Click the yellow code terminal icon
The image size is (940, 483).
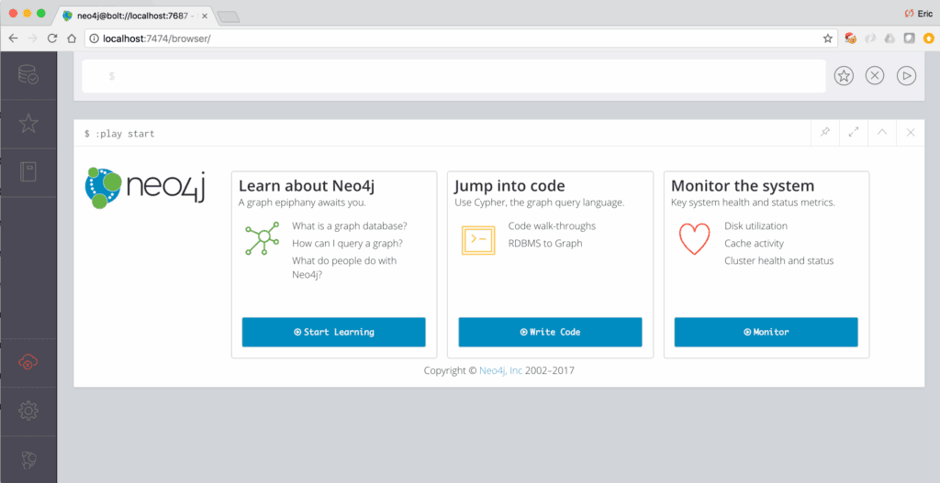point(478,240)
